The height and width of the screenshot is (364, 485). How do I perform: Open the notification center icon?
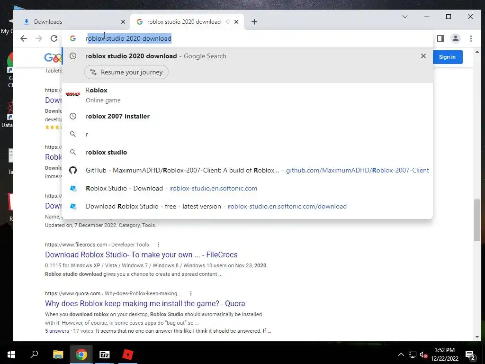tap(470, 355)
